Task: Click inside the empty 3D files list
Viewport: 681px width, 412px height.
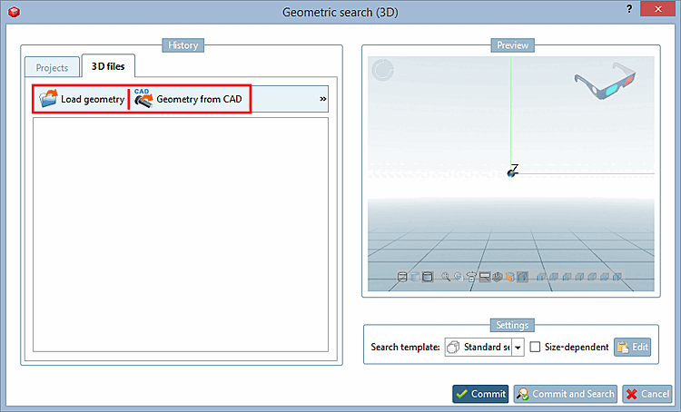Action: click(x=181, y=234)
